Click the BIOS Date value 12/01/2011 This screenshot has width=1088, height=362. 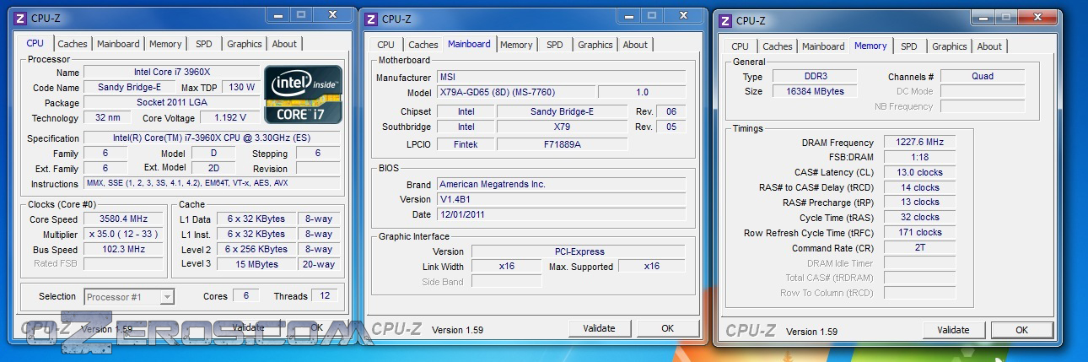click(561, 214)
